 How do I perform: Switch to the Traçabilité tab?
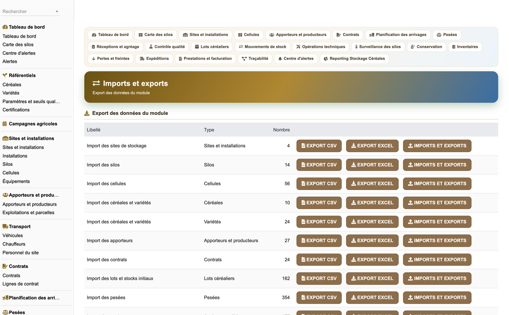[x=255, y=59]
